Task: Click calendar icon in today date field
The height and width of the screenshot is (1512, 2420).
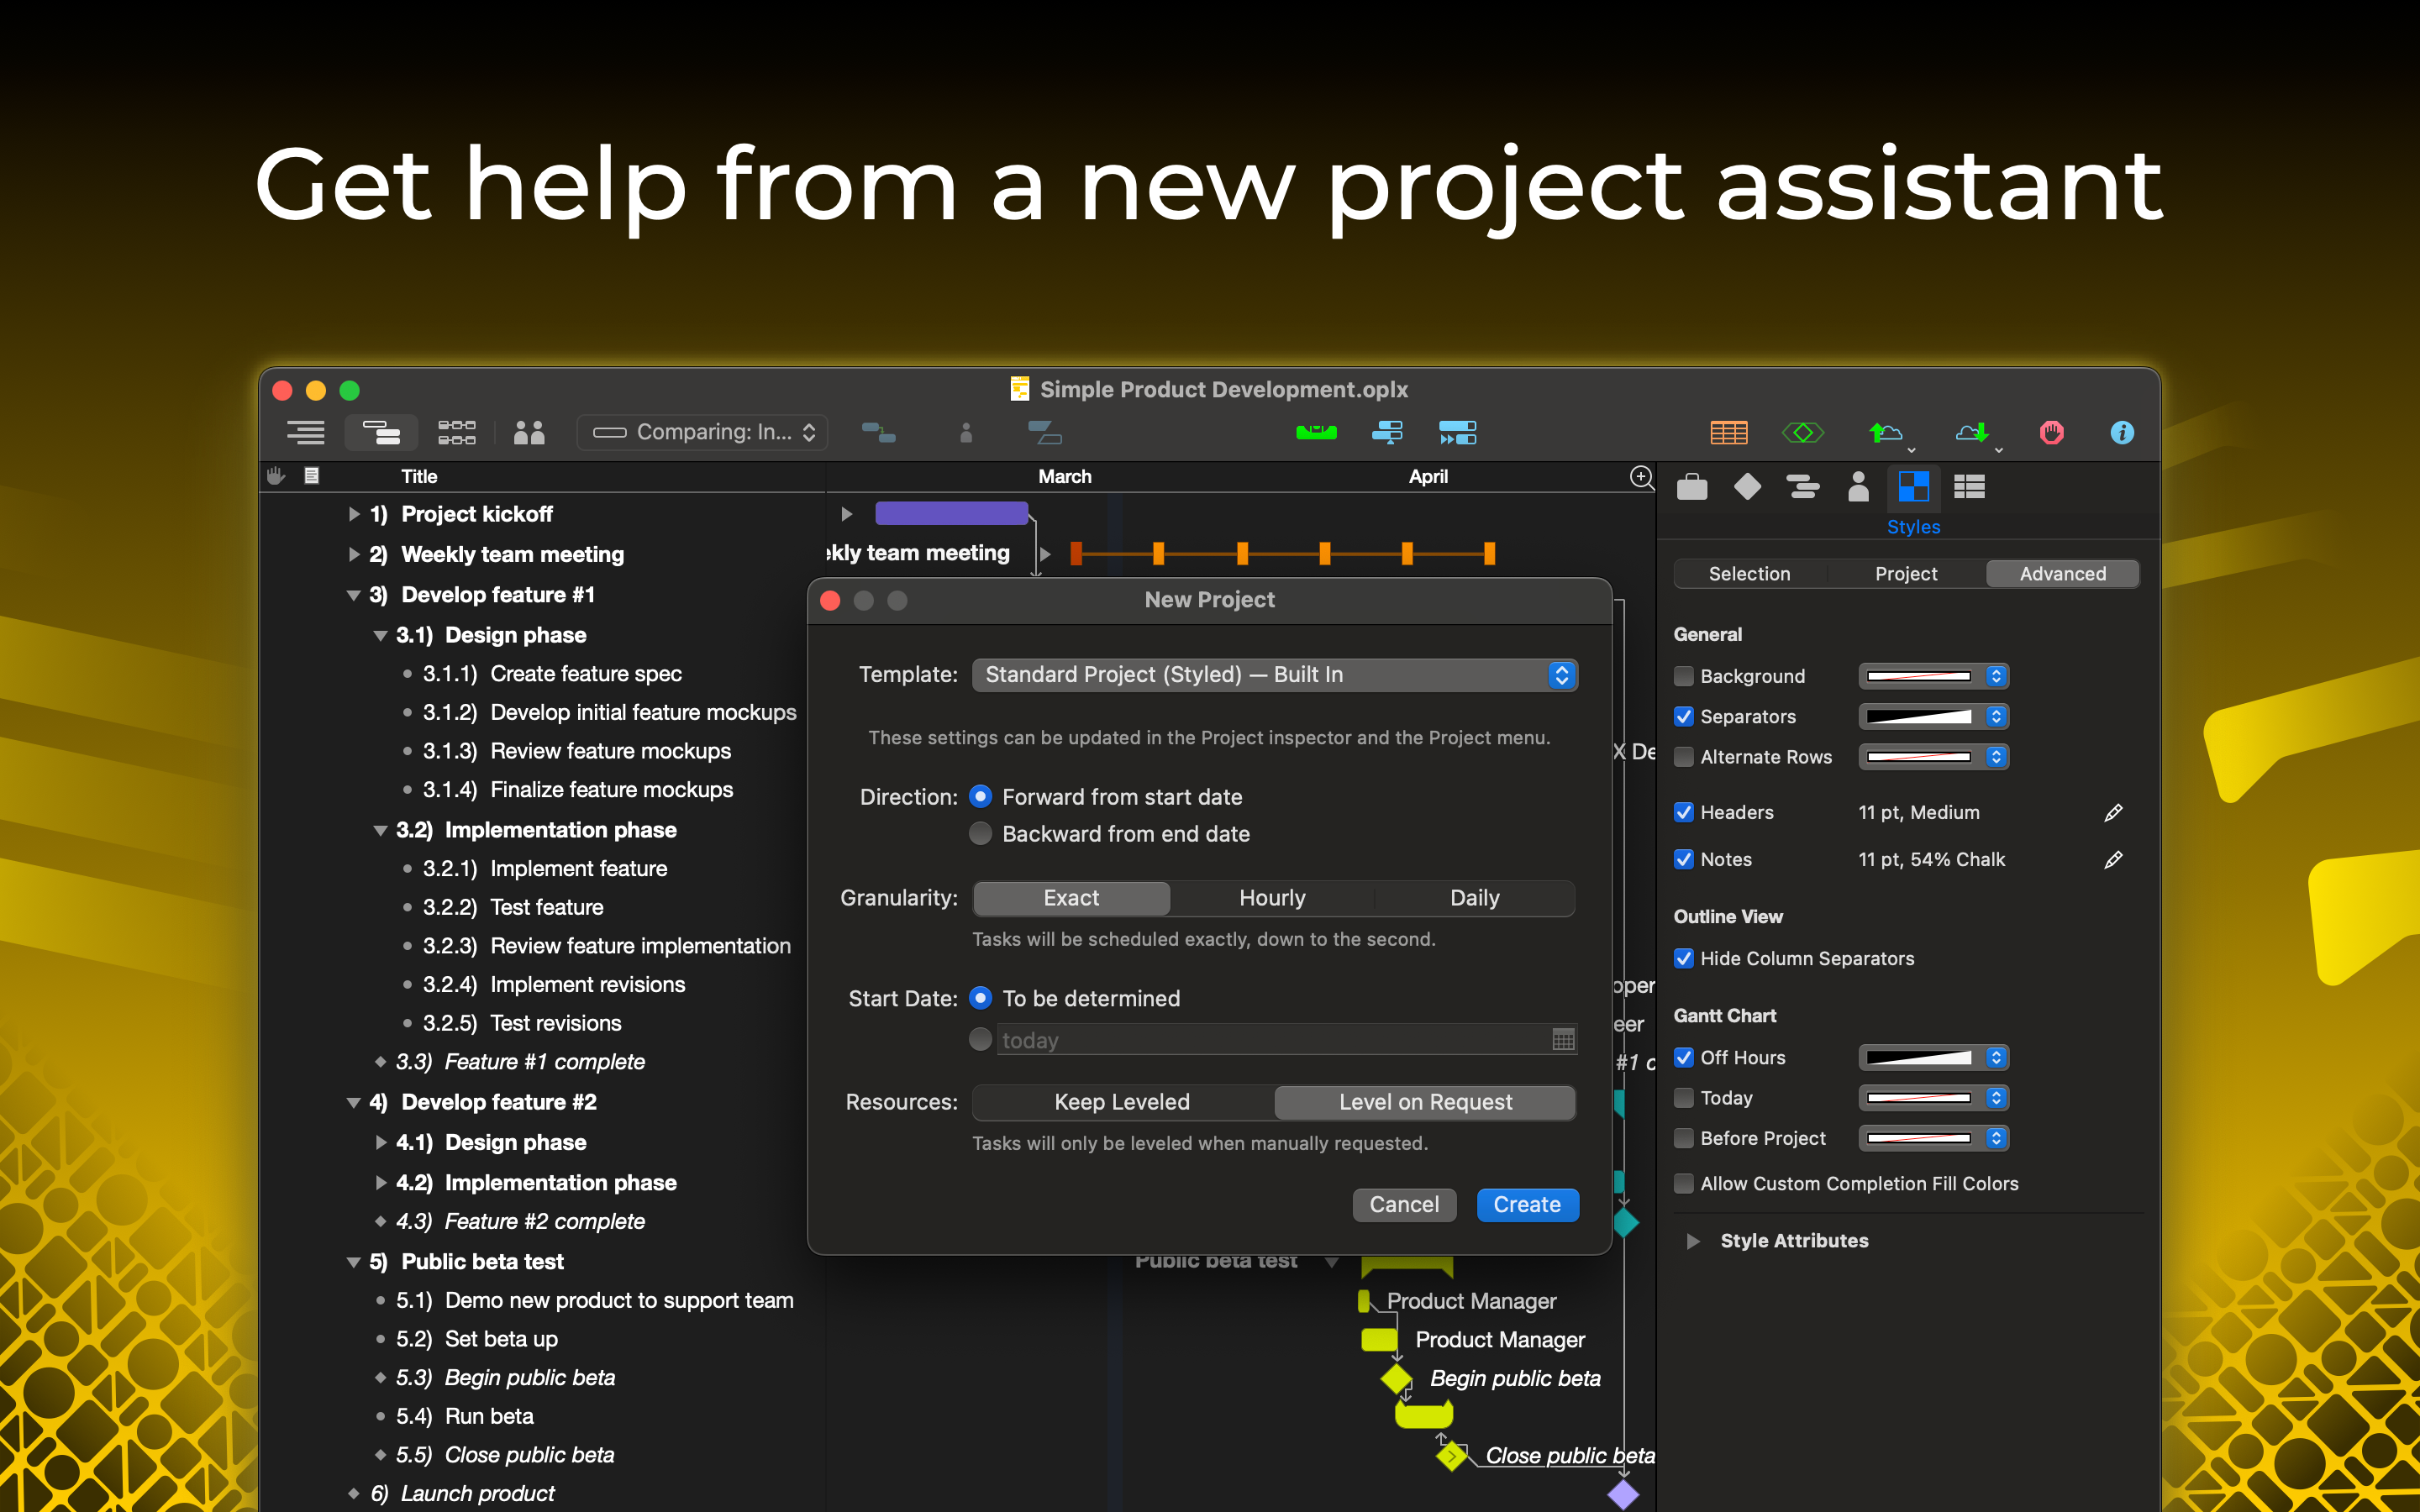Action: 1563,1040
